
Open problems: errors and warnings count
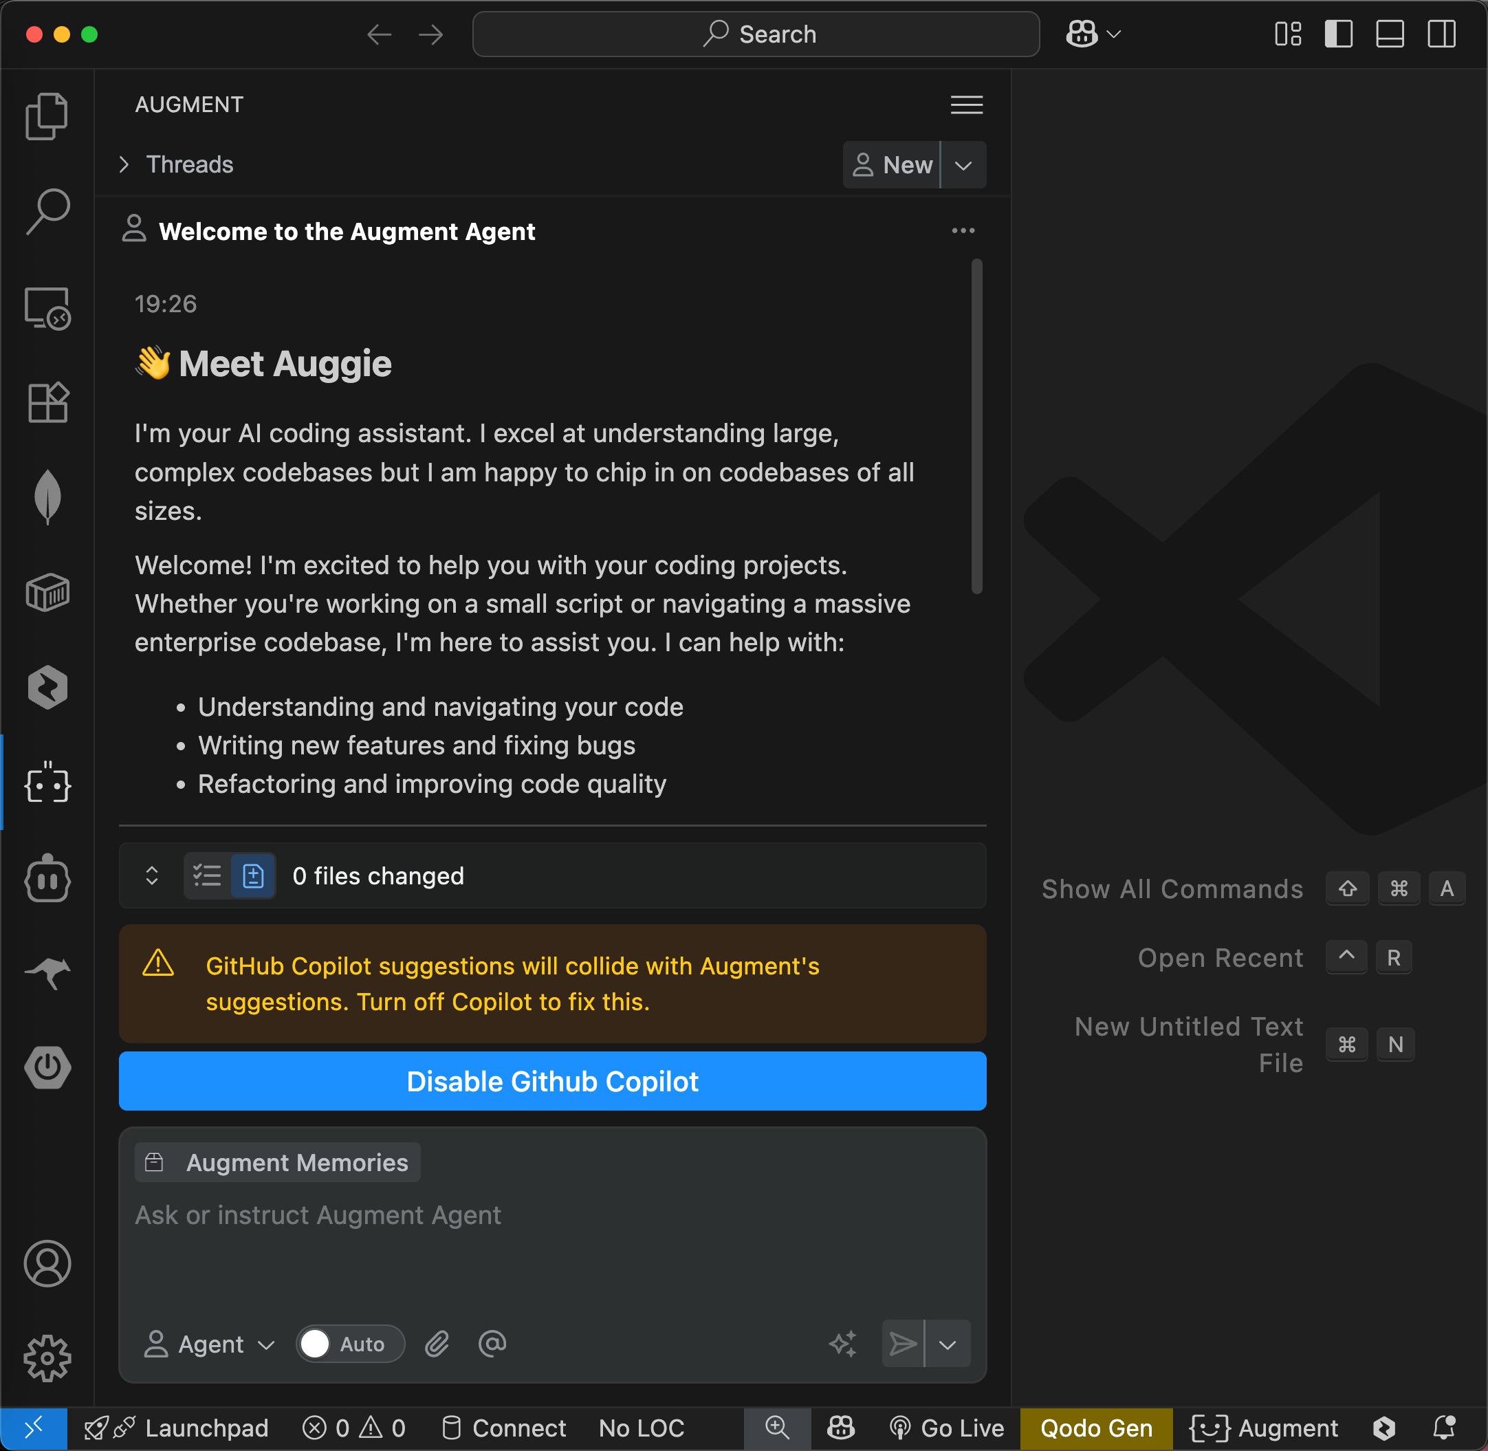coord(353,1428)
